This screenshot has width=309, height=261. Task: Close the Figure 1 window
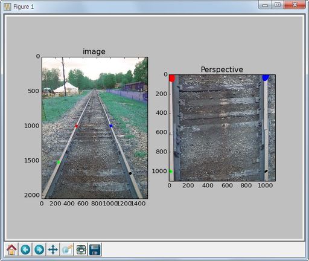click(x=295, y=4)
